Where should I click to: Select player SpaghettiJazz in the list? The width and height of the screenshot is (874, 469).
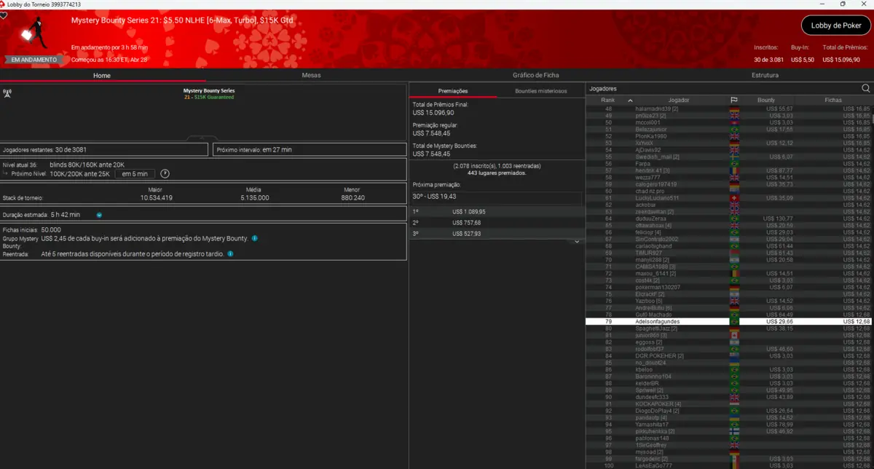[655, 328]
